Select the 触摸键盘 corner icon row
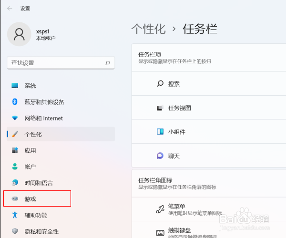Screen dimensions: 286x238 point(209,230)
